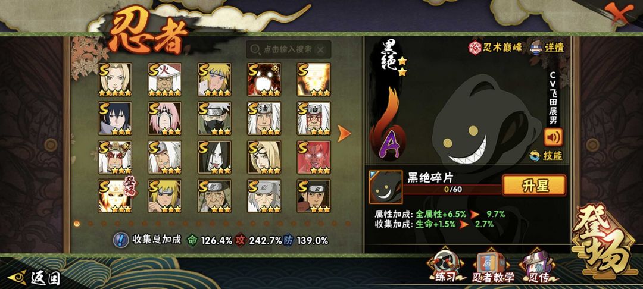Close the ninja screen with red X
This screenshot has height=289, width=643.
619,13
